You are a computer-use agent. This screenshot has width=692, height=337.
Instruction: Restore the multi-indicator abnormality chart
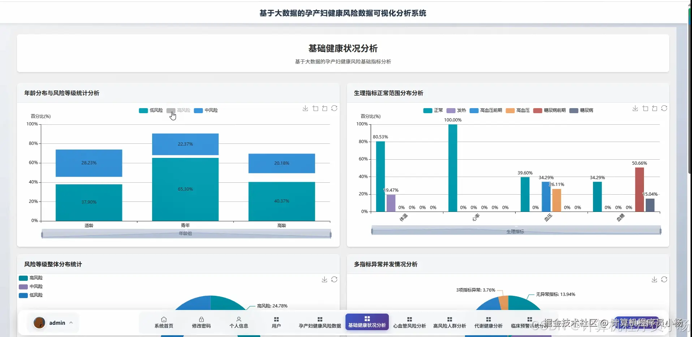664,280
